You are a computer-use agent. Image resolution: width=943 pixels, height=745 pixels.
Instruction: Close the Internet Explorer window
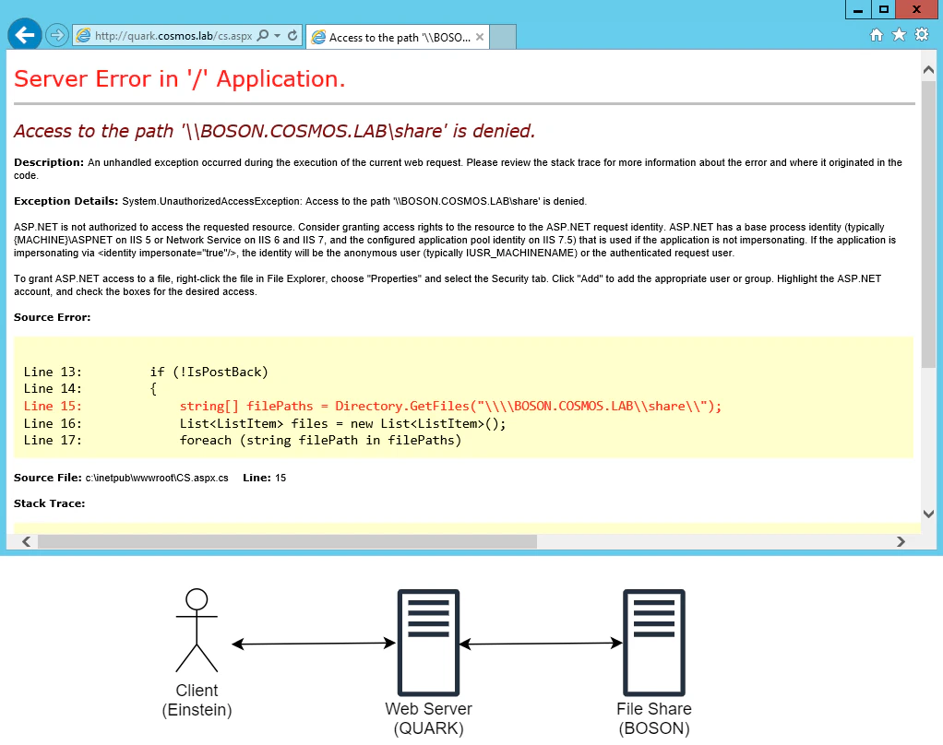916,9
